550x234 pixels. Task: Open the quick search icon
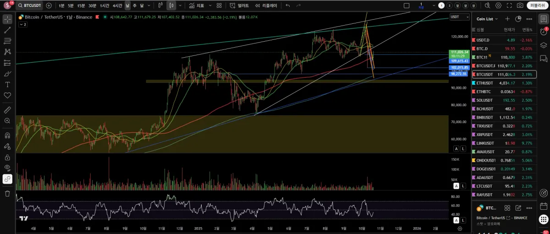pos(487,5)
